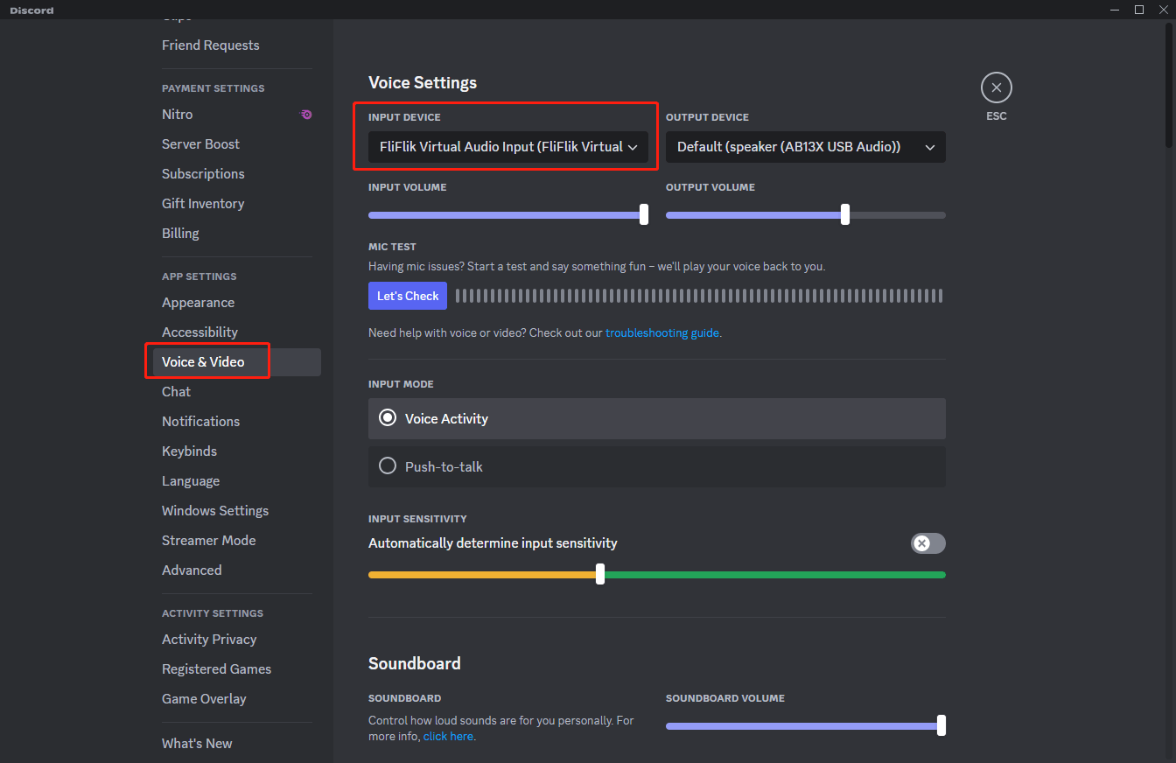Image resolution: width=1176 pixels, height=763 pixels.
Task: Open the Nitro settings page
Action: (178, 115)
